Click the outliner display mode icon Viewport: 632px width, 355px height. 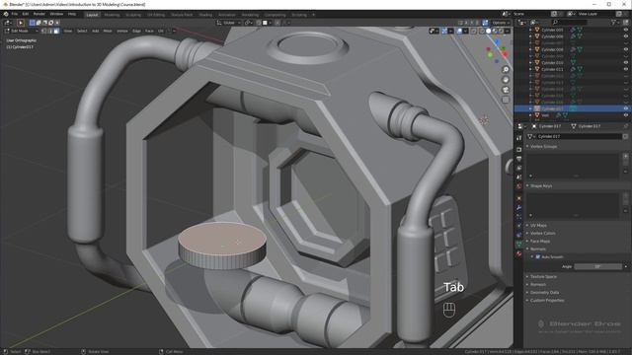pyautogui.click(x=533, y=23)
